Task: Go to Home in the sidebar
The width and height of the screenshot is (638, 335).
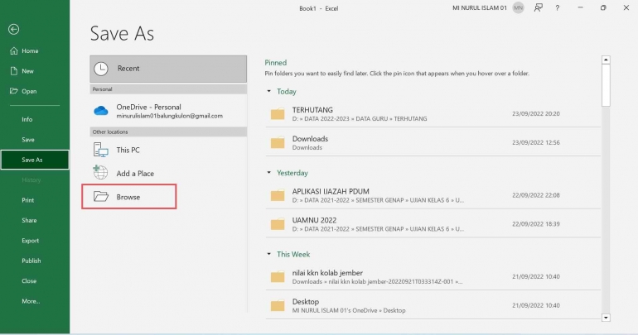Action: tap(35, 50)
